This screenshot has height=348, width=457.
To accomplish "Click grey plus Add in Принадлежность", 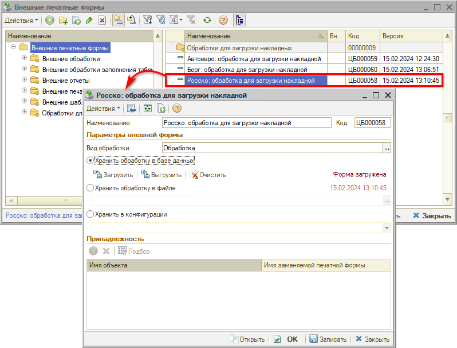I will [93, 251].
